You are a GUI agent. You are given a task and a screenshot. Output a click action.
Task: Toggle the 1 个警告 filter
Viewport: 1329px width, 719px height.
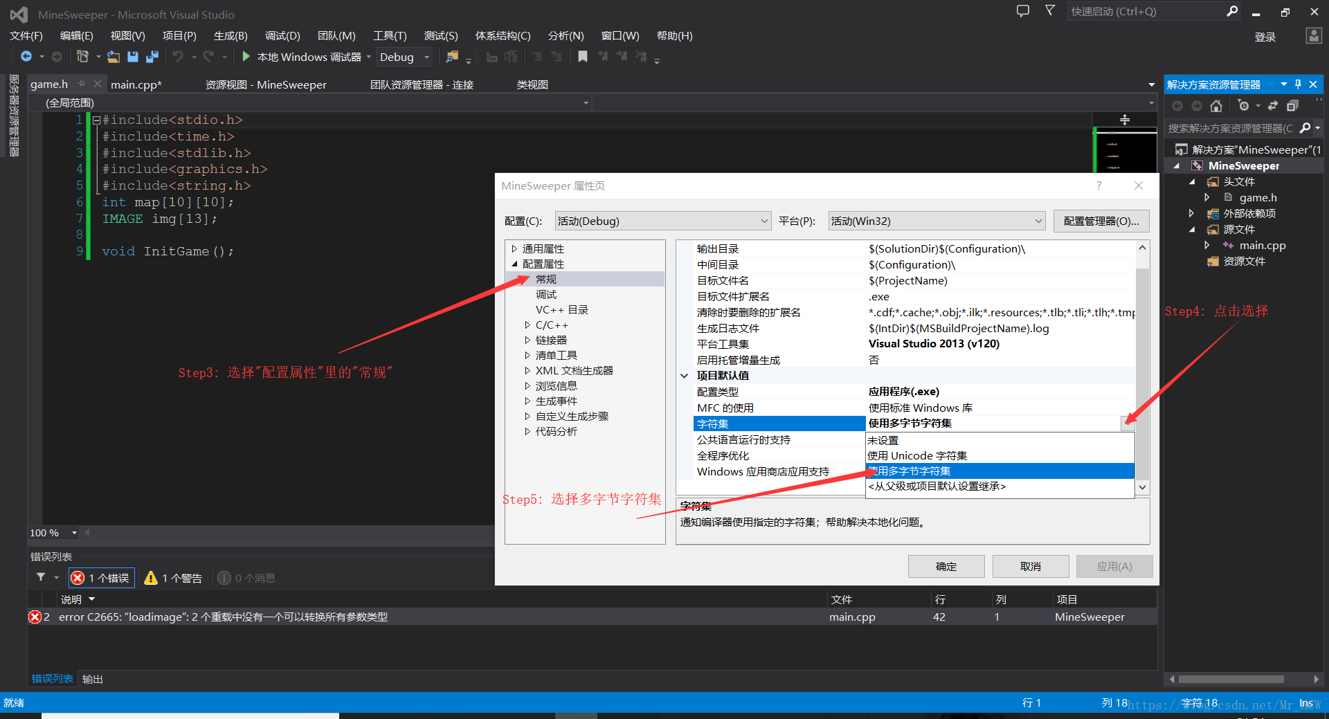coord(173,578)
